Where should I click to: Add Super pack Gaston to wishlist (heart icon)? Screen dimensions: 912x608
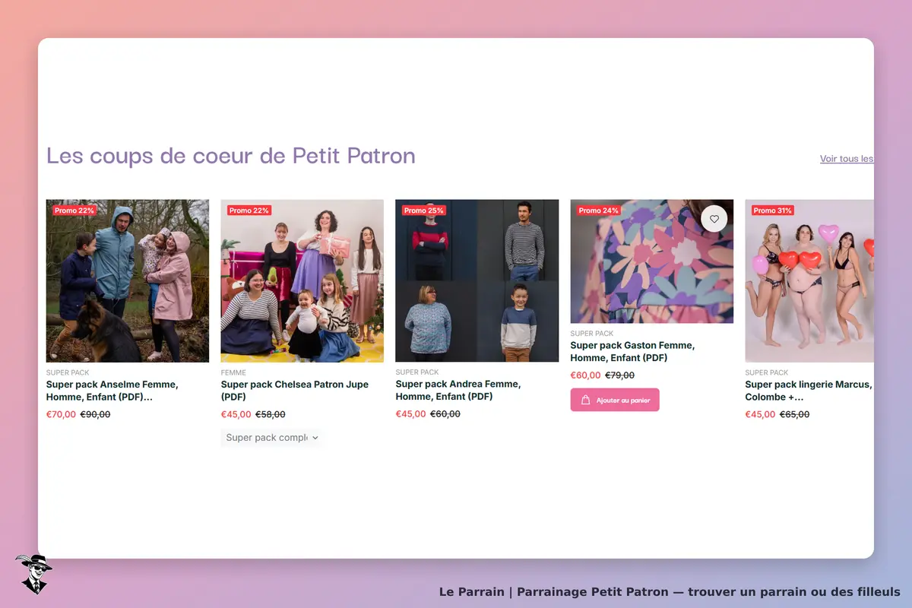coord(714,219)
